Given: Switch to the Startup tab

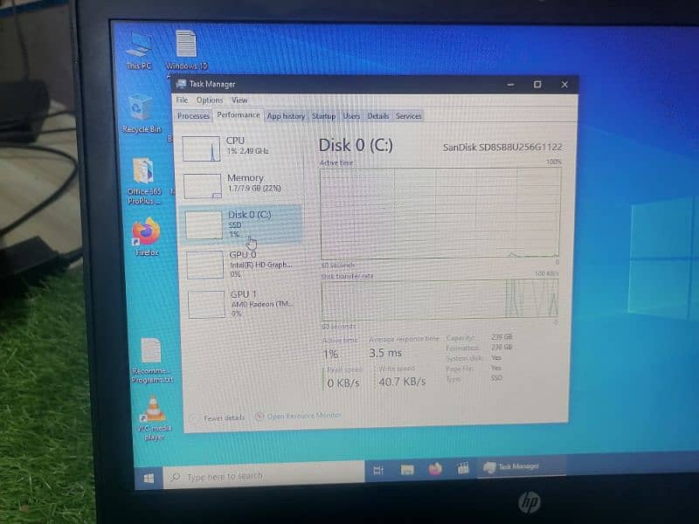Looking at the screenshot, I should pyautogui.click(x=323, y=116).
